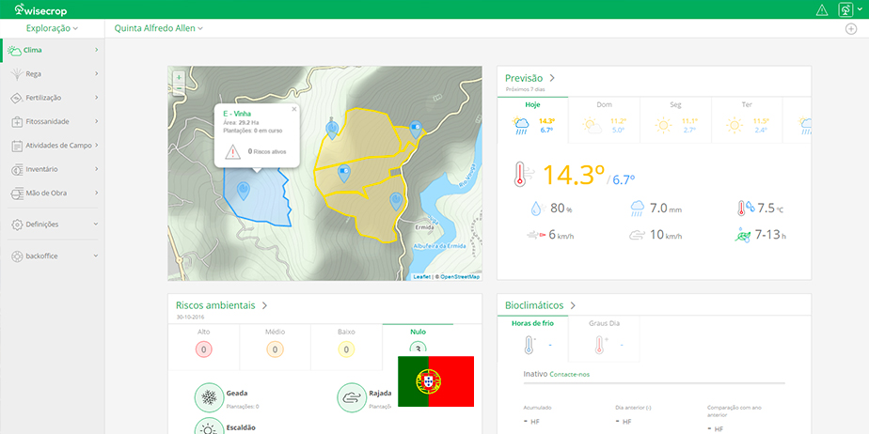Expand the Definições settings section
Image resolution: width=869 pixels, height=434 pixels.
53,225
